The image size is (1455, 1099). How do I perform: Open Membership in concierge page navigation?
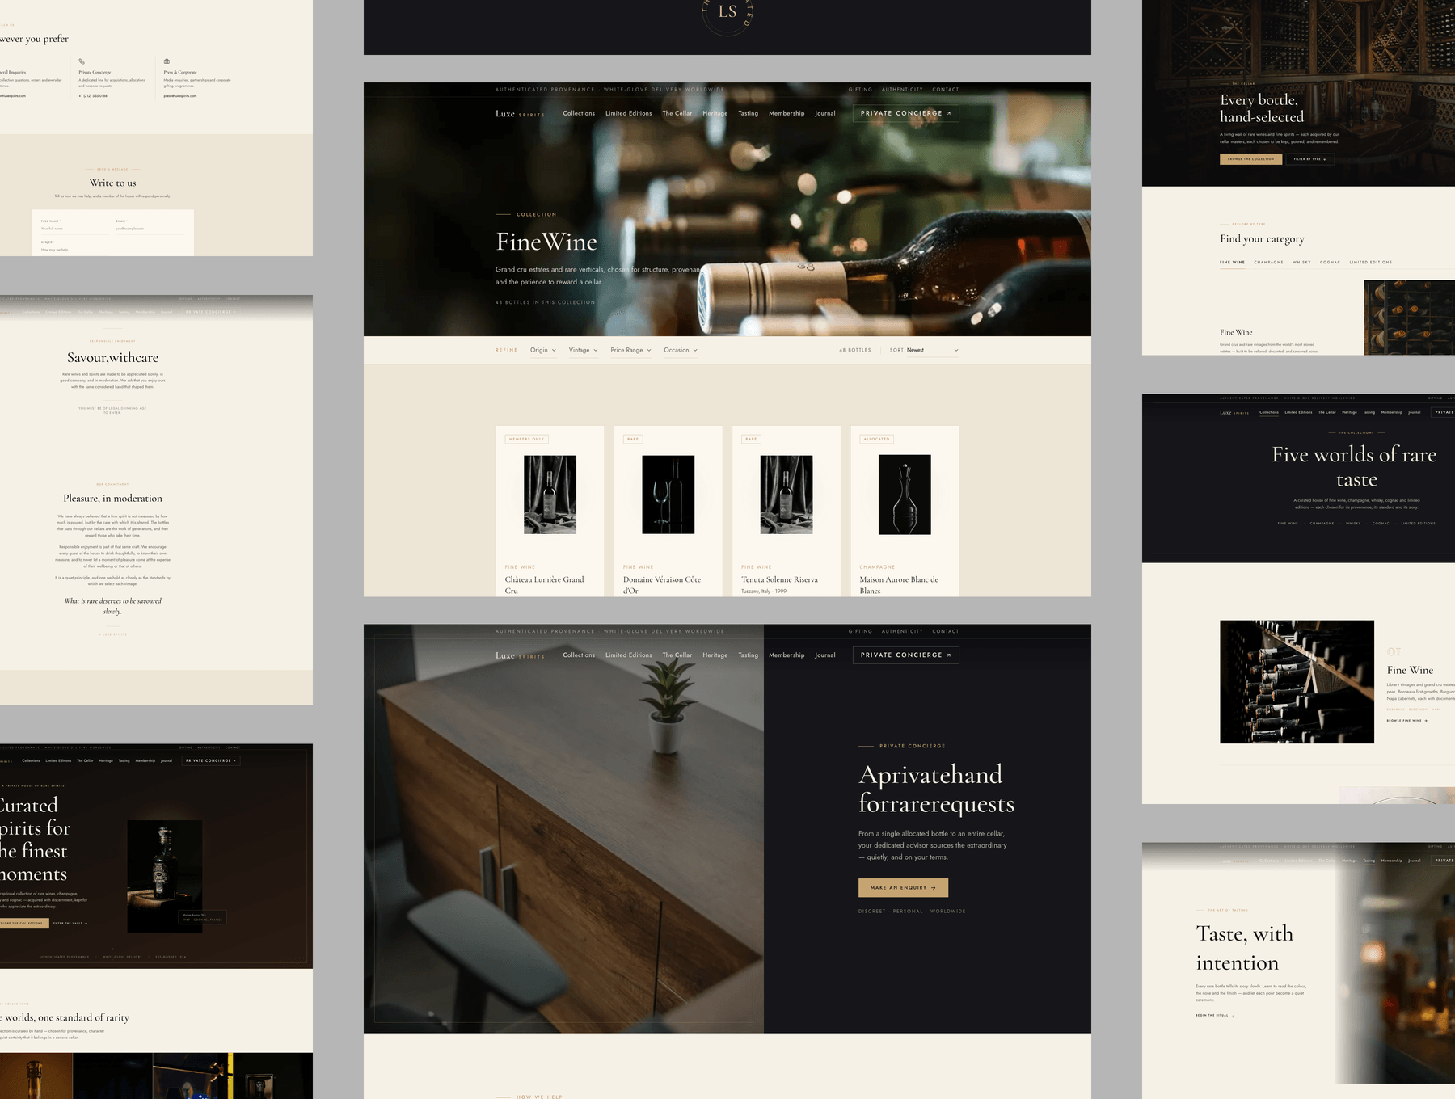click(x=787, y=655)
